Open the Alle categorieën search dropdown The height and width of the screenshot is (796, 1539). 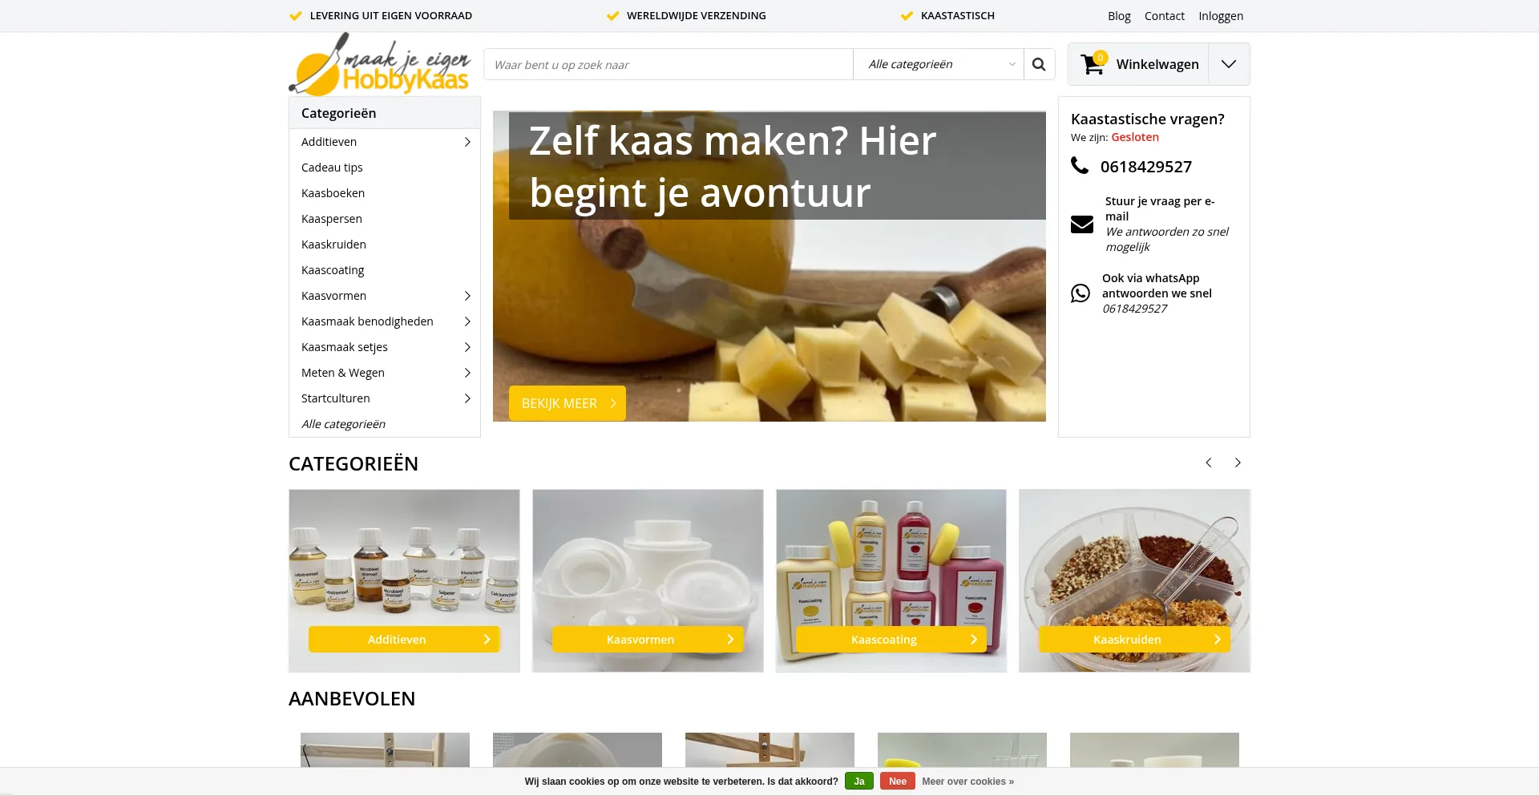(x=939, y=64)
